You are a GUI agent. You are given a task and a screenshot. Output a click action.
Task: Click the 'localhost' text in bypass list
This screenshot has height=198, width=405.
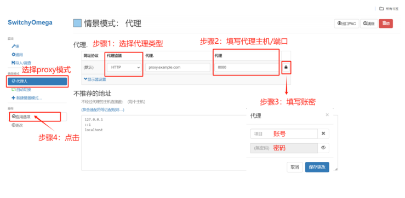(x=94, y=130)
